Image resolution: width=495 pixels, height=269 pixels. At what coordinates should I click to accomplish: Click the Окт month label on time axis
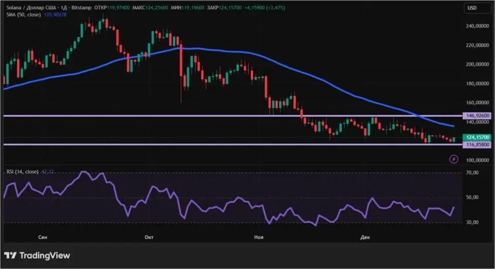pyautogui.click(x=149, y=237)
